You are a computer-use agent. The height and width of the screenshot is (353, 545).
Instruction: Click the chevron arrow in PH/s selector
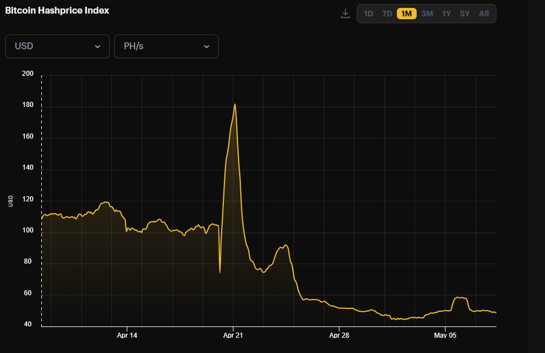pos(206,46)
